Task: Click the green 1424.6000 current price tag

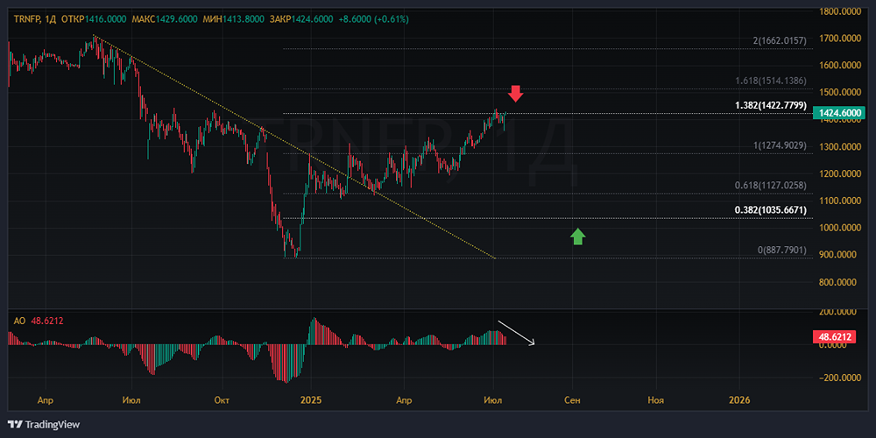Action: pyautogui.click(x=838, y=113)
